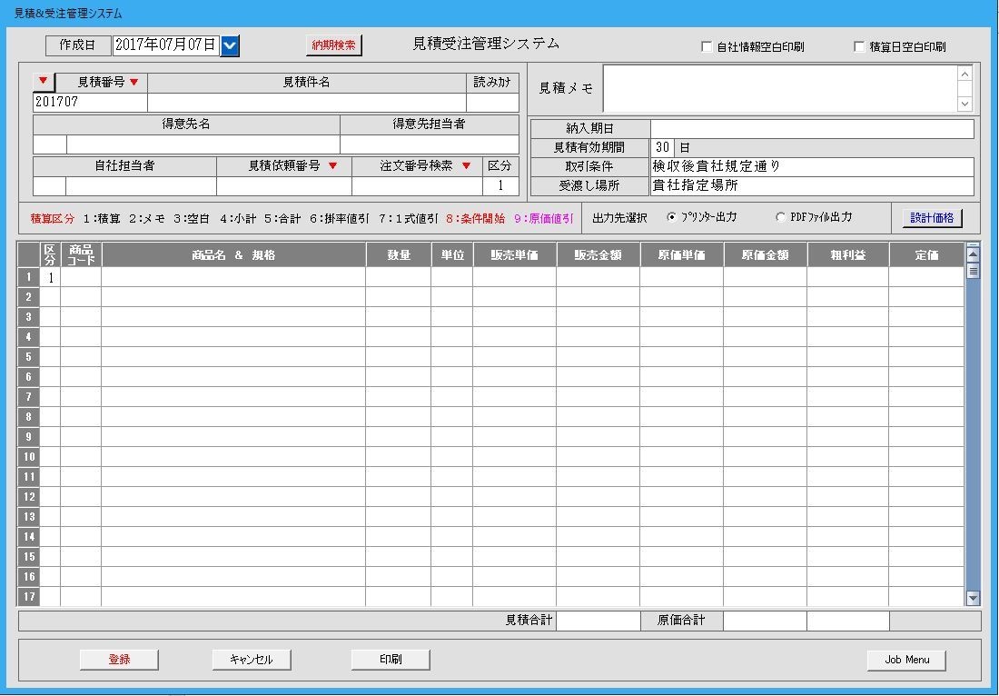
Task: Open the 見積番号 red triangle lookup
Action: point(134,82)
